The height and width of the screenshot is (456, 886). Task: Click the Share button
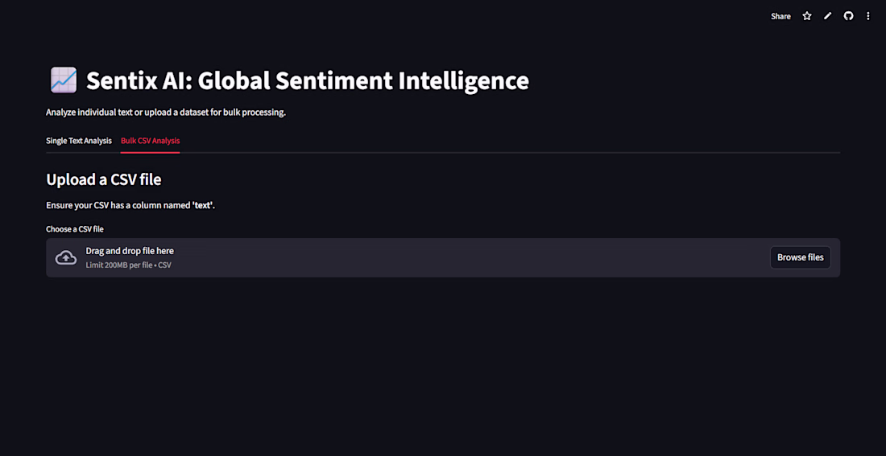780,16
